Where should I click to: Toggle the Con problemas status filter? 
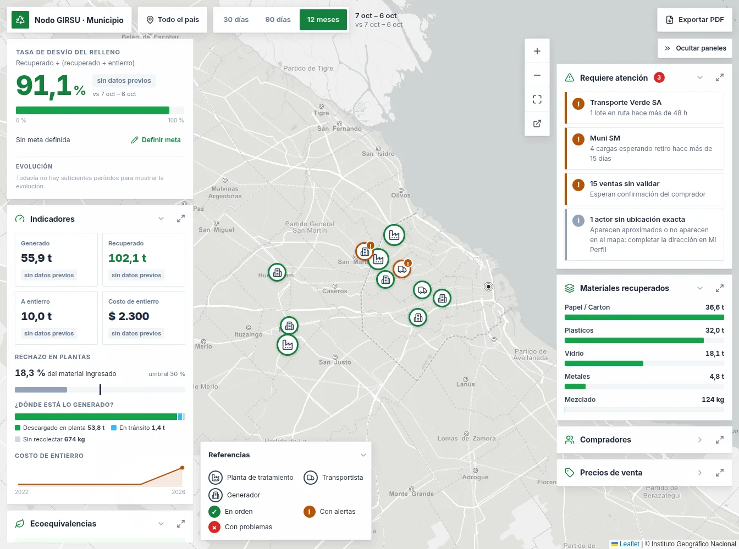click(240, 527)
